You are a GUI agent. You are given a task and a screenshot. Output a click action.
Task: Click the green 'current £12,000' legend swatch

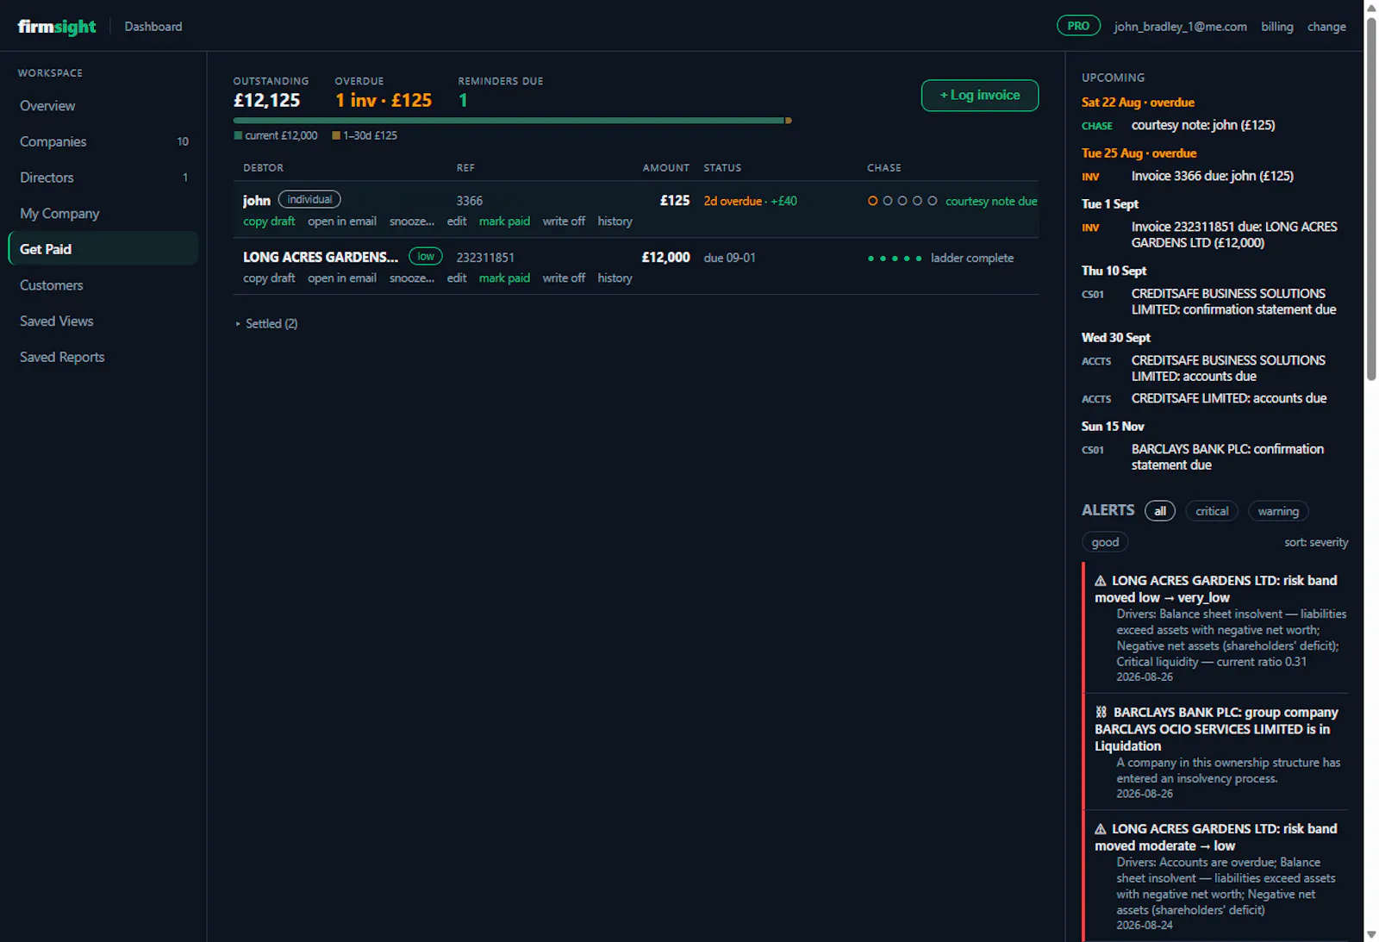point(238,135)
